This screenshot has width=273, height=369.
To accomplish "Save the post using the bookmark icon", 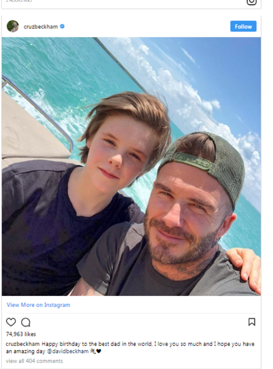I will click(252, 322).
